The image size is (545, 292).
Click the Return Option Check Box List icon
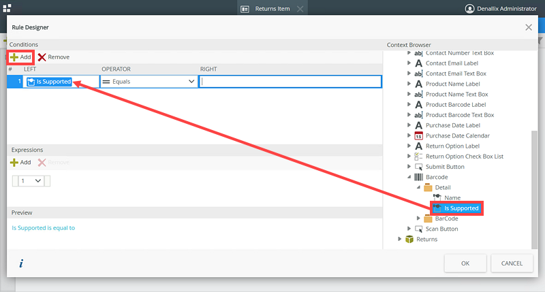coord(418,157)
